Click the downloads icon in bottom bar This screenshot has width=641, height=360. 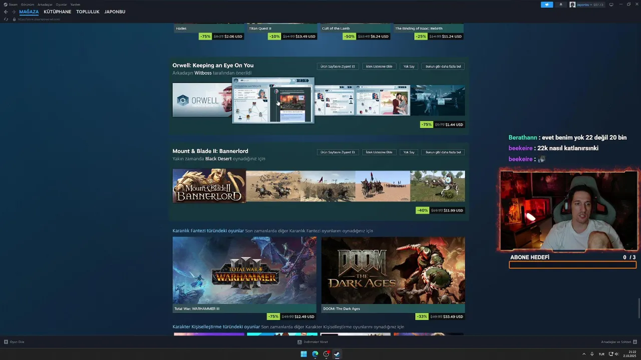click(299, 342)
